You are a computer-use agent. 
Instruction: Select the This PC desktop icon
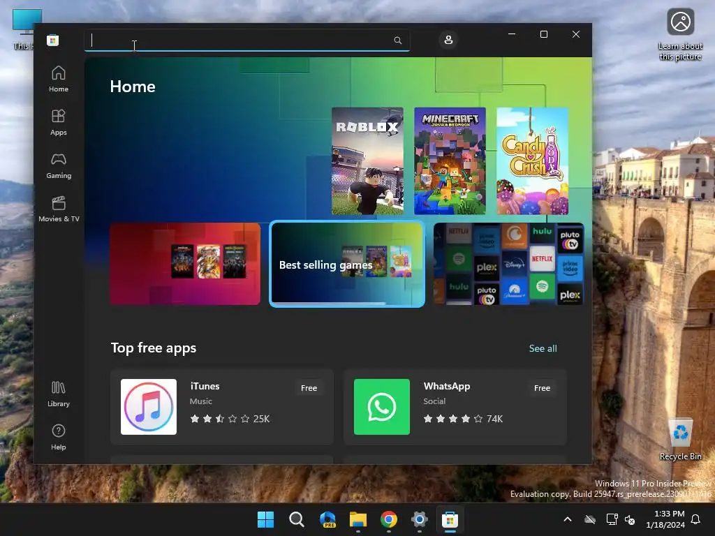point(23,29)
